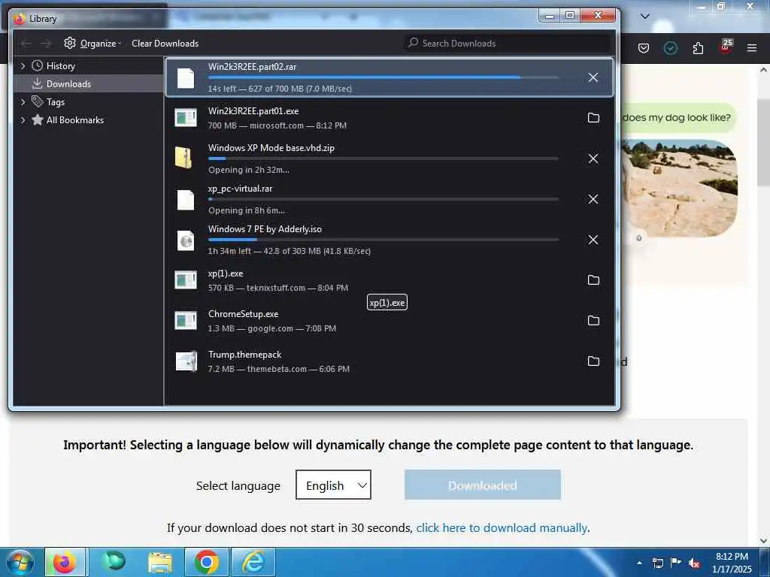Open folder containing Win2k3R2EE.part01.exe

[593, 118]
